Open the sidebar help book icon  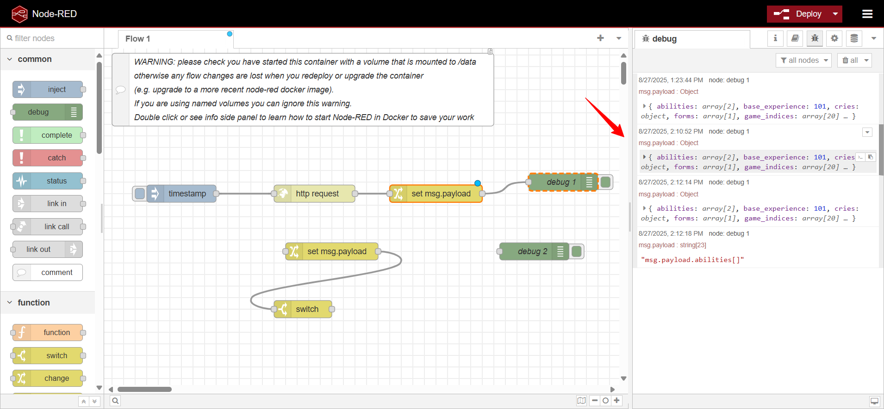pyautogui.click(x=795, y=38)
